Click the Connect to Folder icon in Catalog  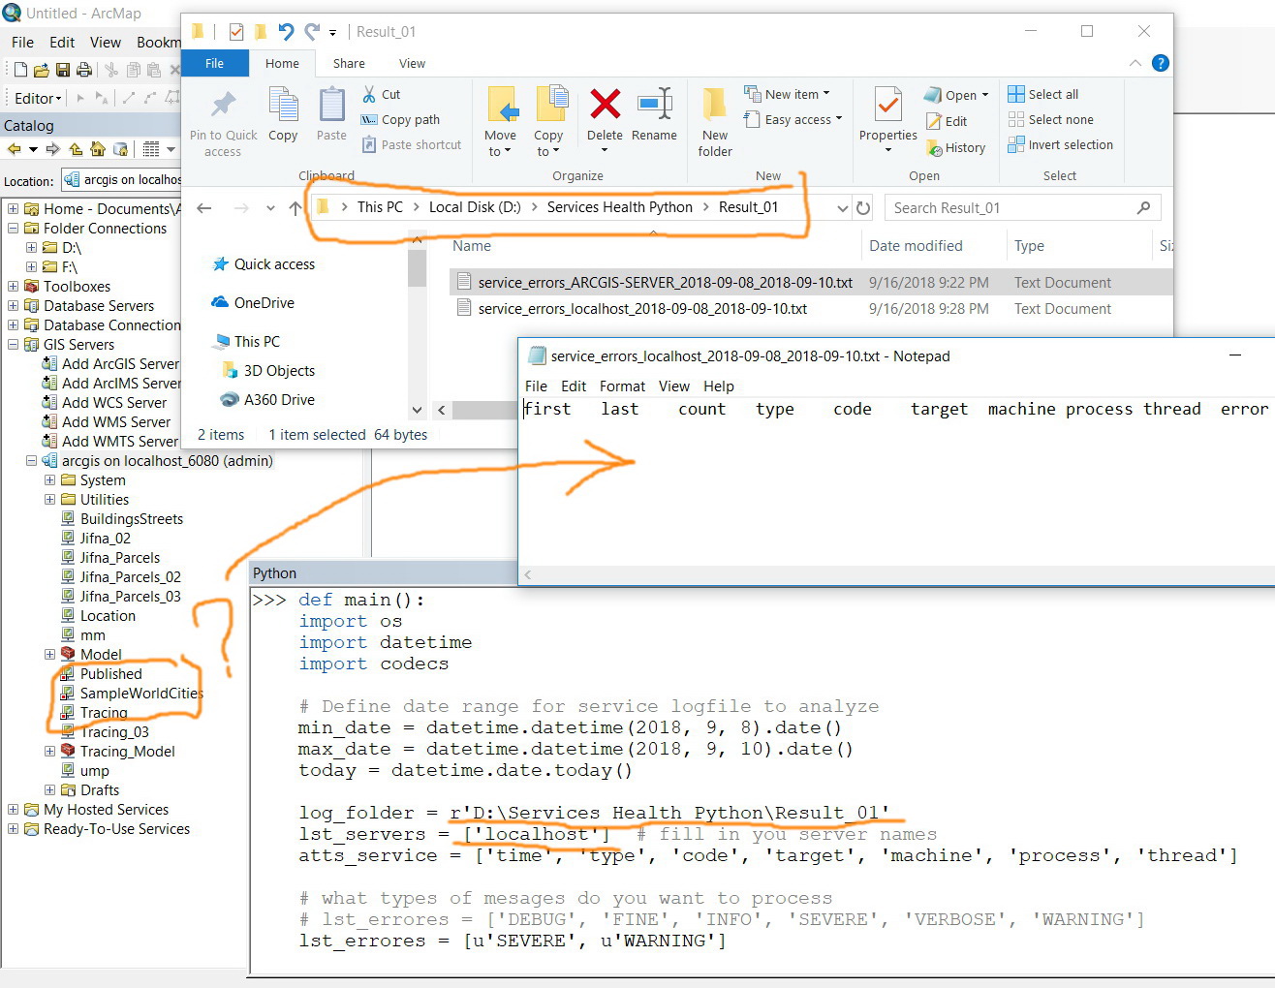[120, 149]
